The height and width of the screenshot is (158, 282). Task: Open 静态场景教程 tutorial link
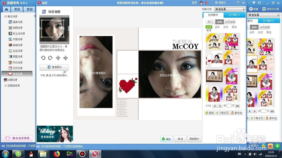click(x=17, y=138)
